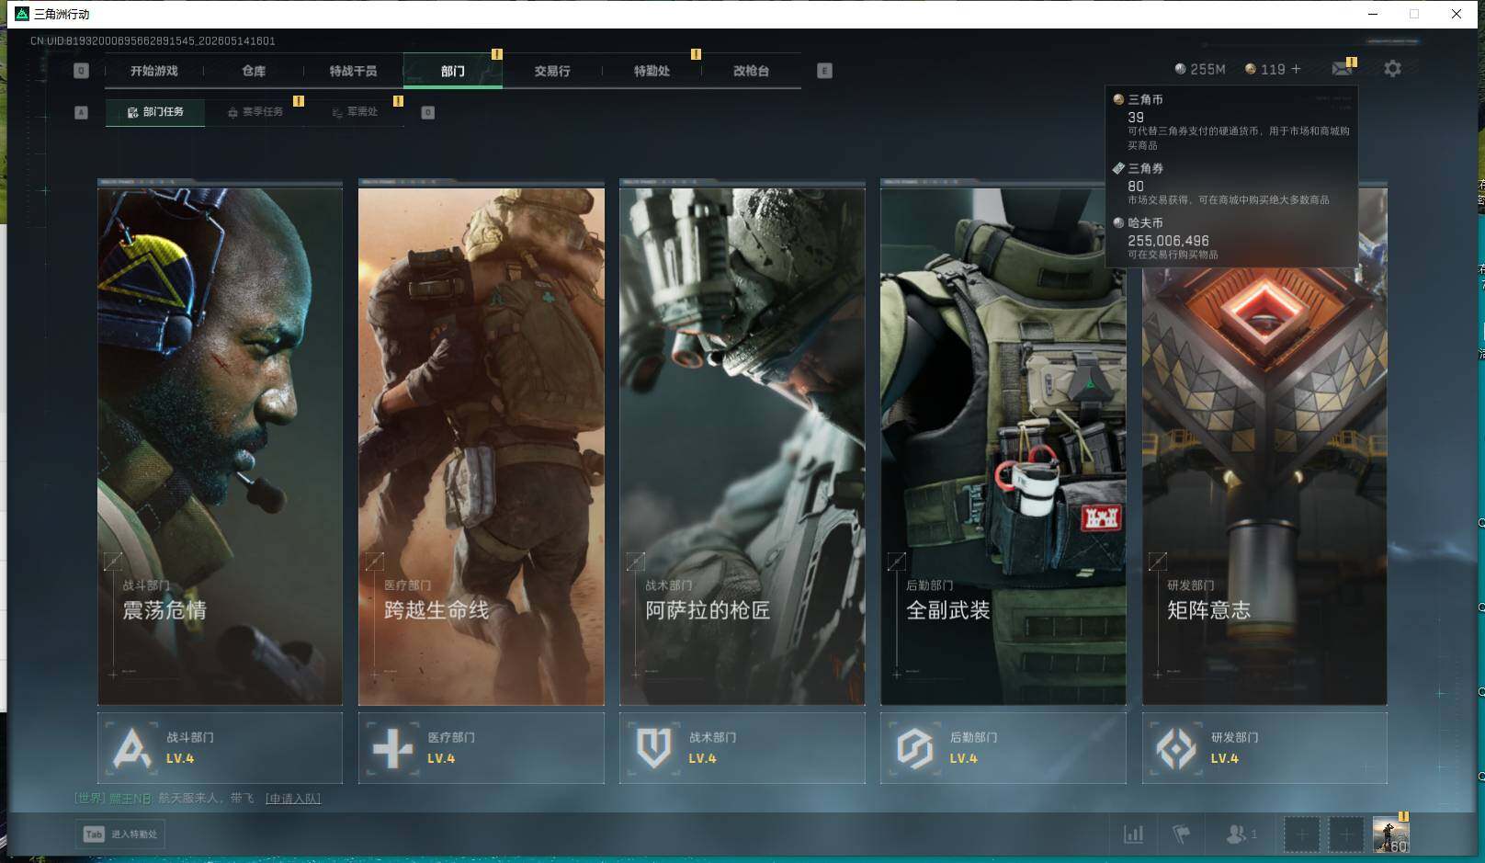Go to the 特勤处 tab

(x=652, y=71)
